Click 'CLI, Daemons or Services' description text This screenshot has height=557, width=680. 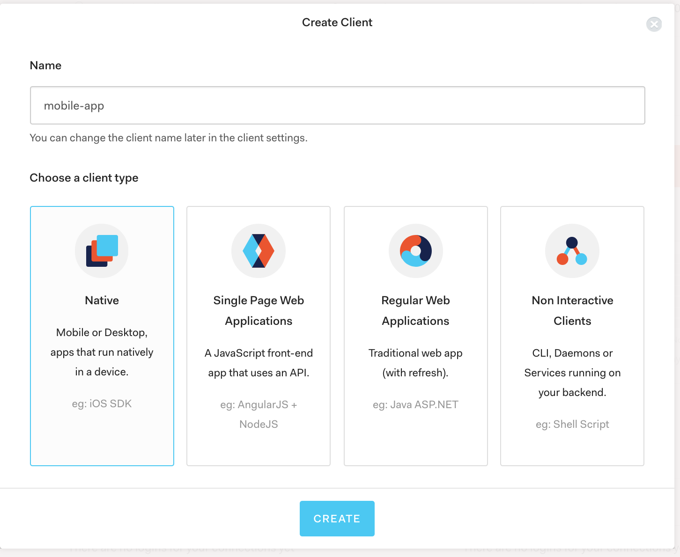coord(572,373)
